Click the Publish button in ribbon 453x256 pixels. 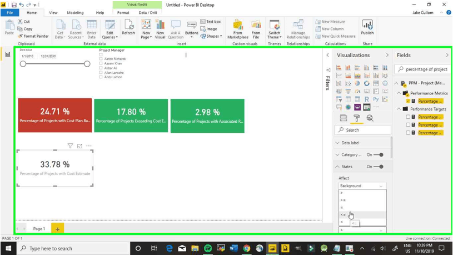[367, 27]
